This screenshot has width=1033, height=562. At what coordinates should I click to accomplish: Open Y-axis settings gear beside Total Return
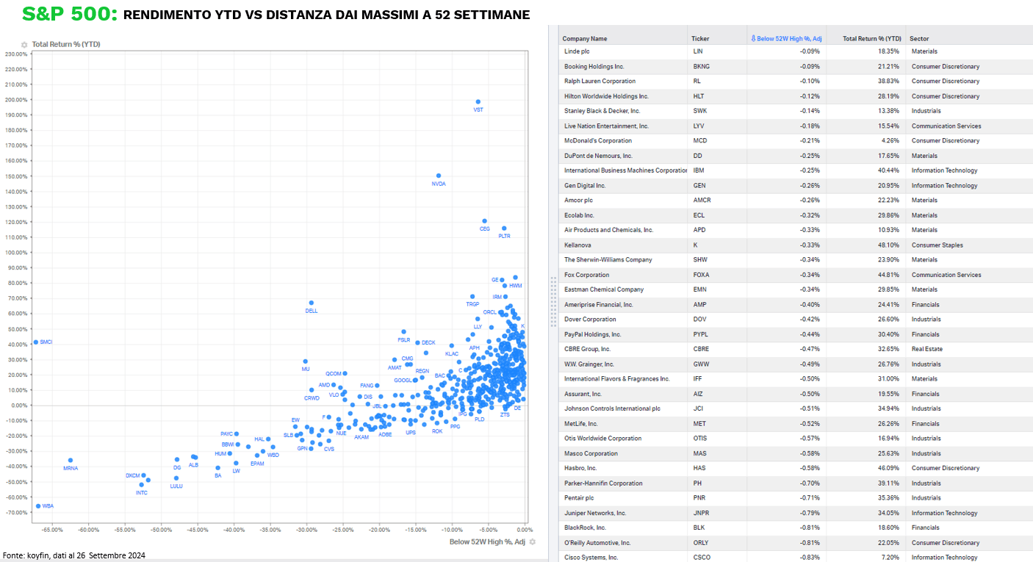coord(25,45)
